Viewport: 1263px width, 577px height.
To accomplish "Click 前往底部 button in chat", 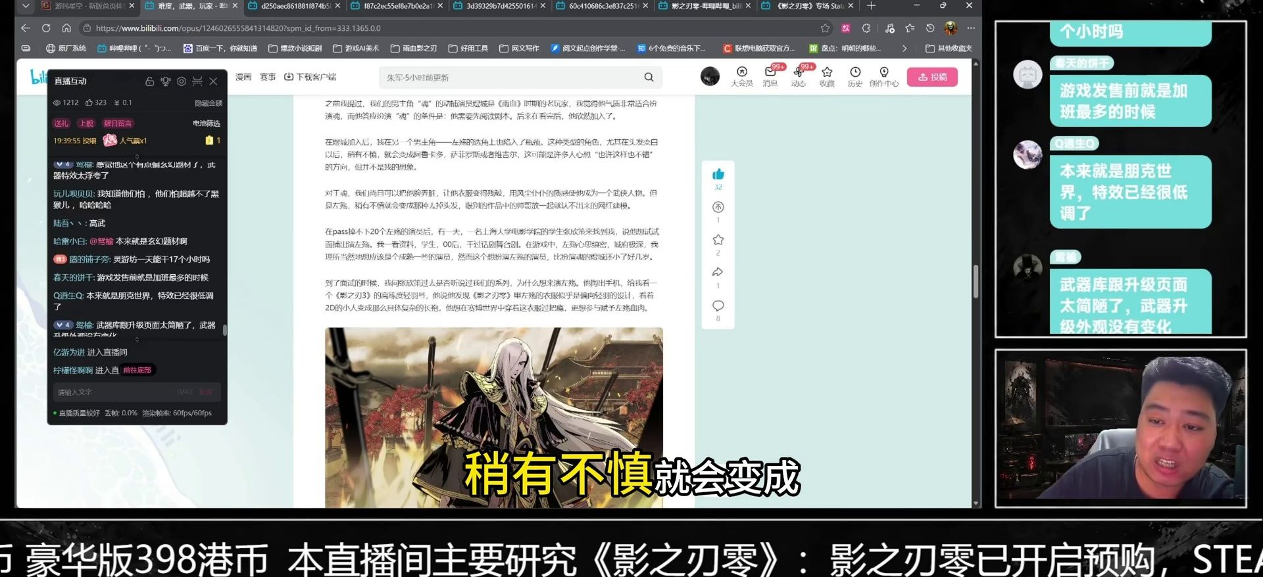I will (x=137, y=370).
